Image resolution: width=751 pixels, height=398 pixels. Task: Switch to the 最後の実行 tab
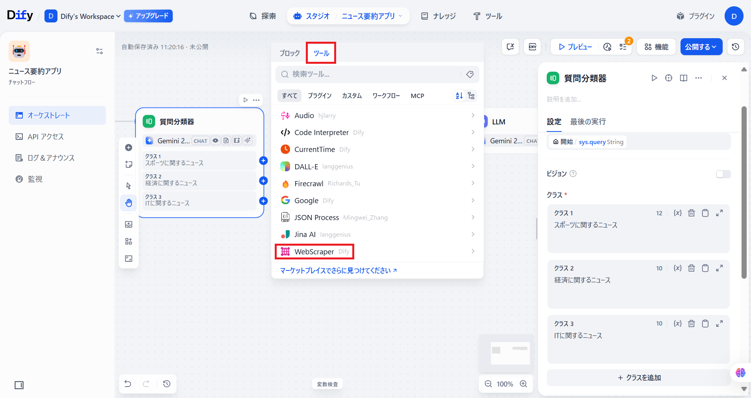(x=588, y=122)
